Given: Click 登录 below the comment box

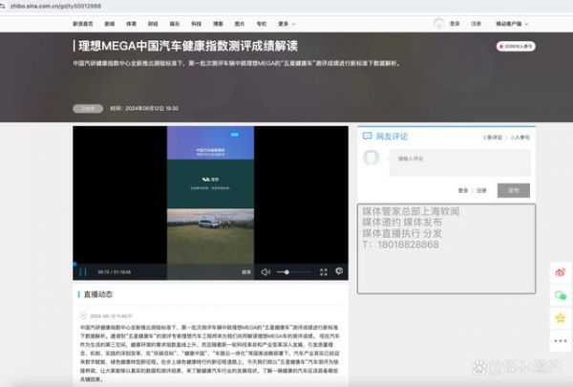Looking at the screenshot, I should point(463,190).
